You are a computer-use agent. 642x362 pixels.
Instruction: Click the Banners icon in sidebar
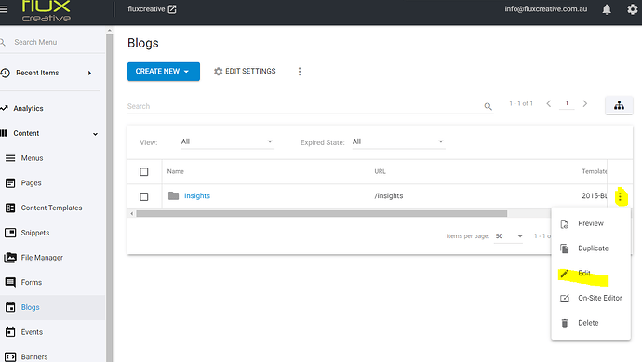click(10, 357)
